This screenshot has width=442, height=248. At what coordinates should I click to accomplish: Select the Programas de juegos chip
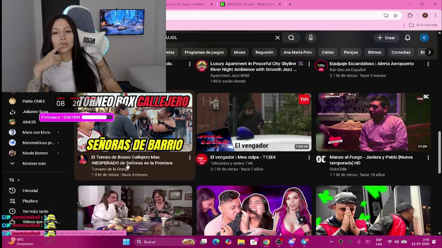point(204,52)
